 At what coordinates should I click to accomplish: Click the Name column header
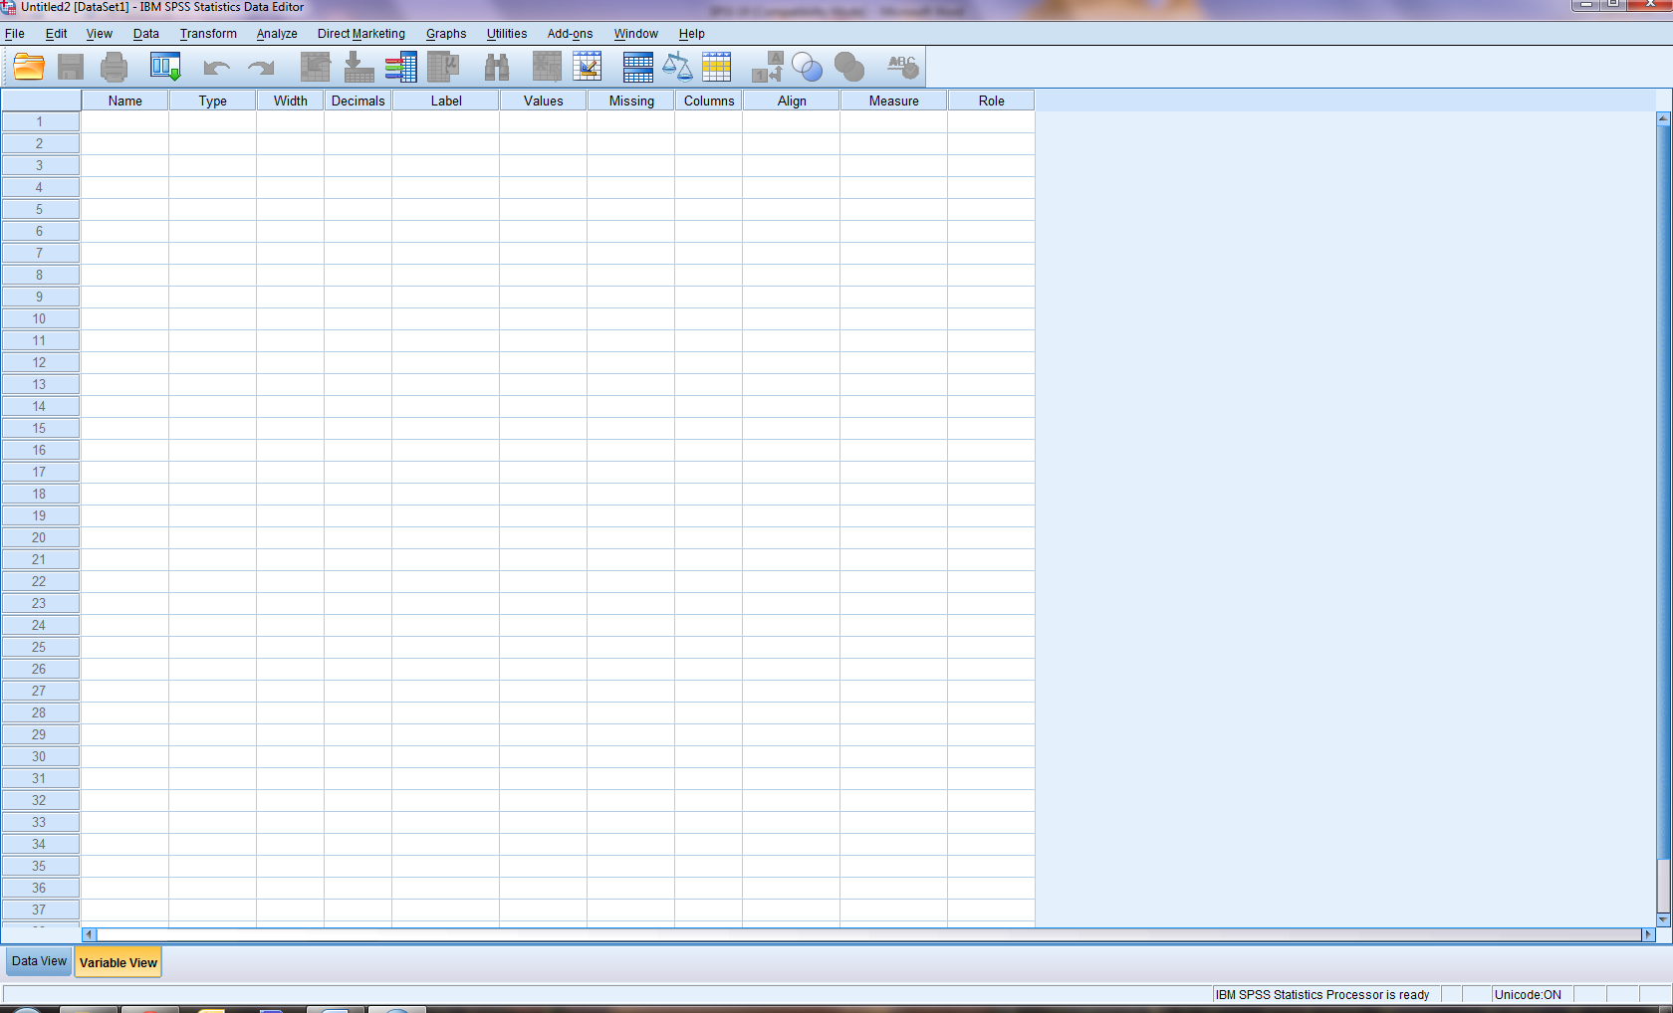[x=125, y=101]
